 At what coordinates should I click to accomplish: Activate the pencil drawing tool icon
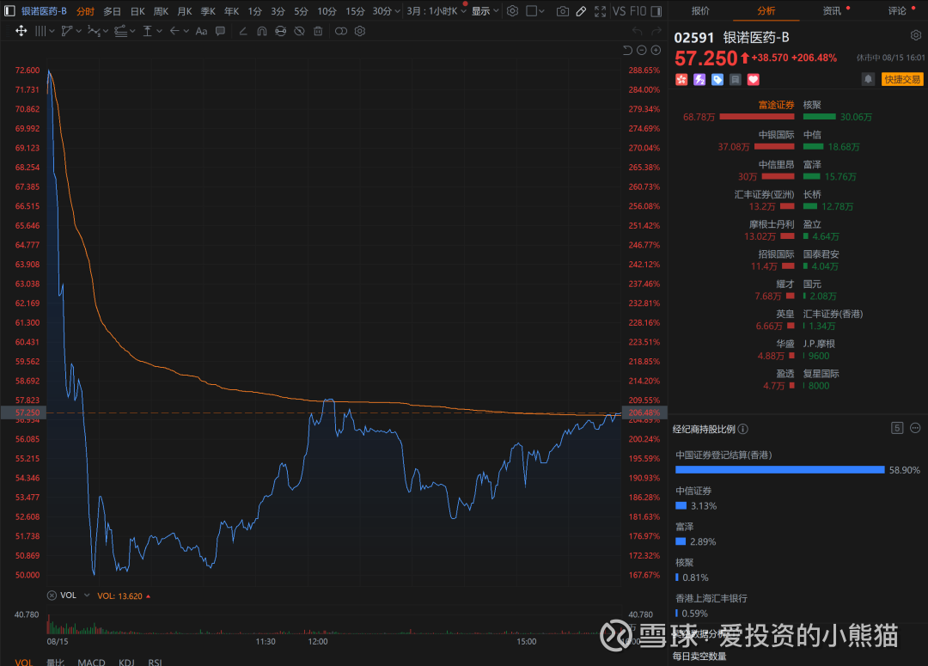pos(581,11)
